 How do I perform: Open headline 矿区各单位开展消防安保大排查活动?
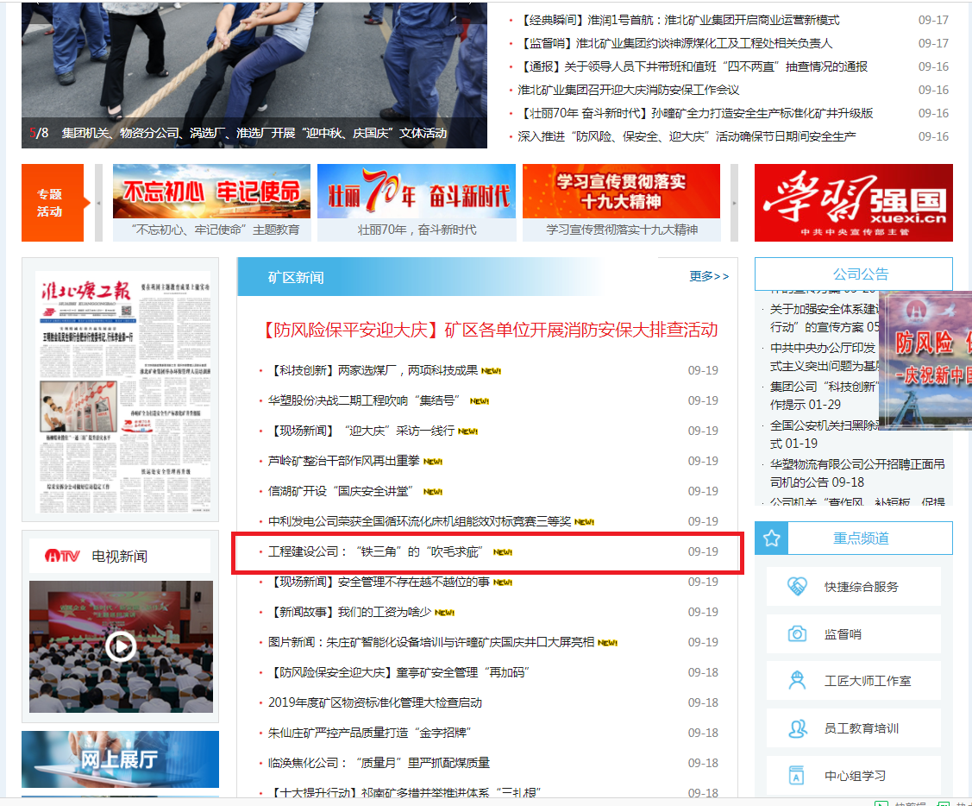click(x=489, y=331)
